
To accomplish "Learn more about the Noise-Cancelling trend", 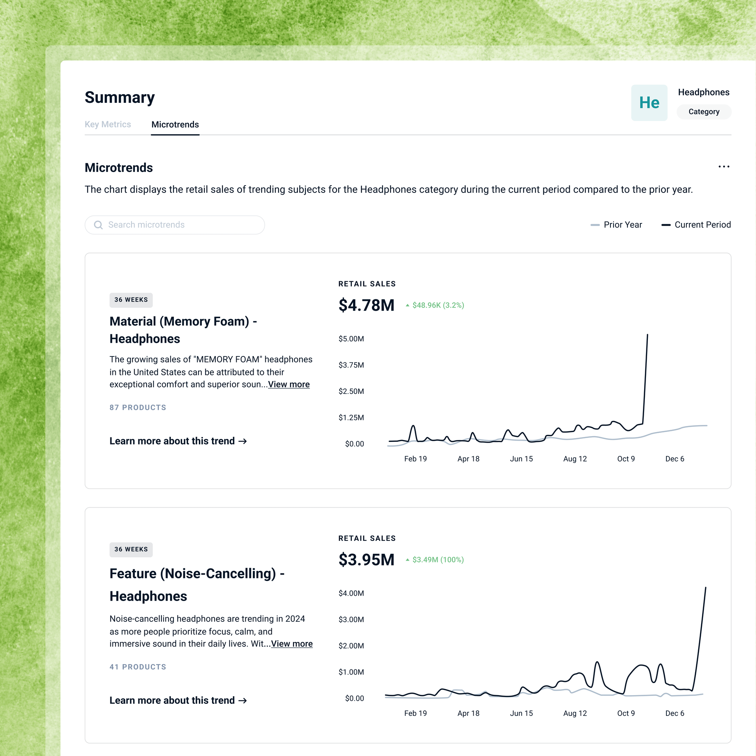I will (178, 700).
